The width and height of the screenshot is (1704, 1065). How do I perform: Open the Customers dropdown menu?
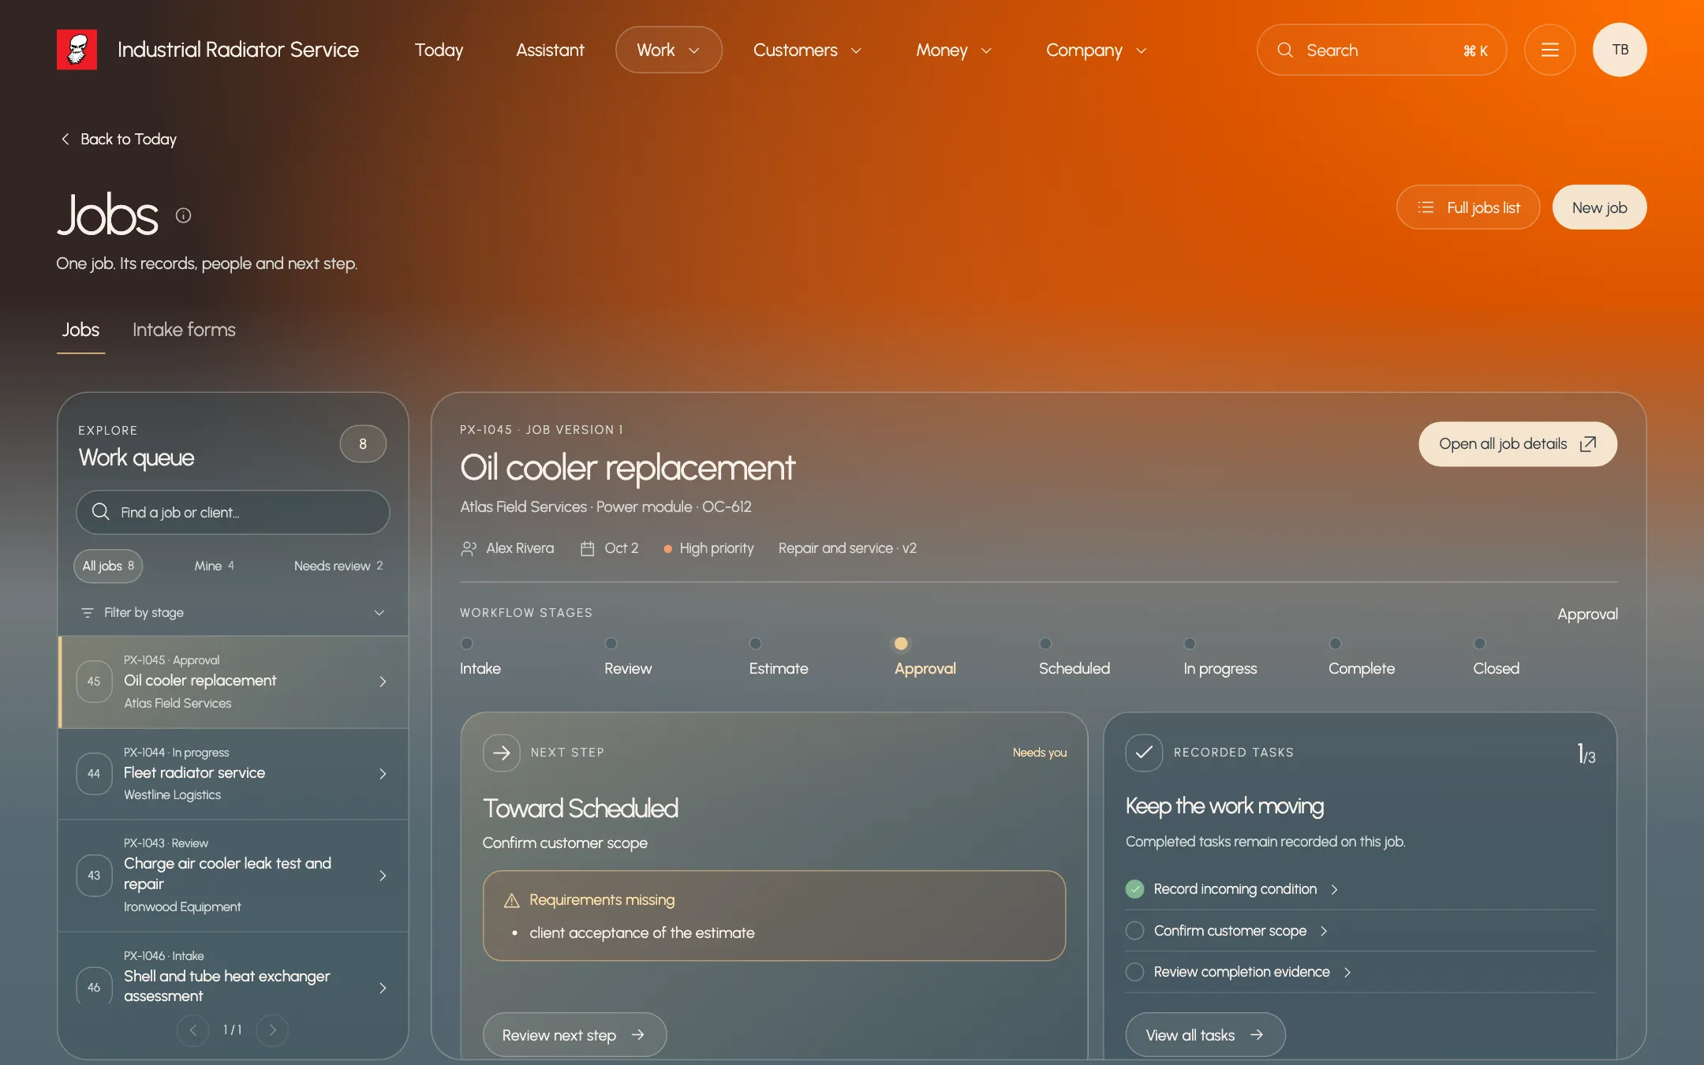tap(807, 50)
